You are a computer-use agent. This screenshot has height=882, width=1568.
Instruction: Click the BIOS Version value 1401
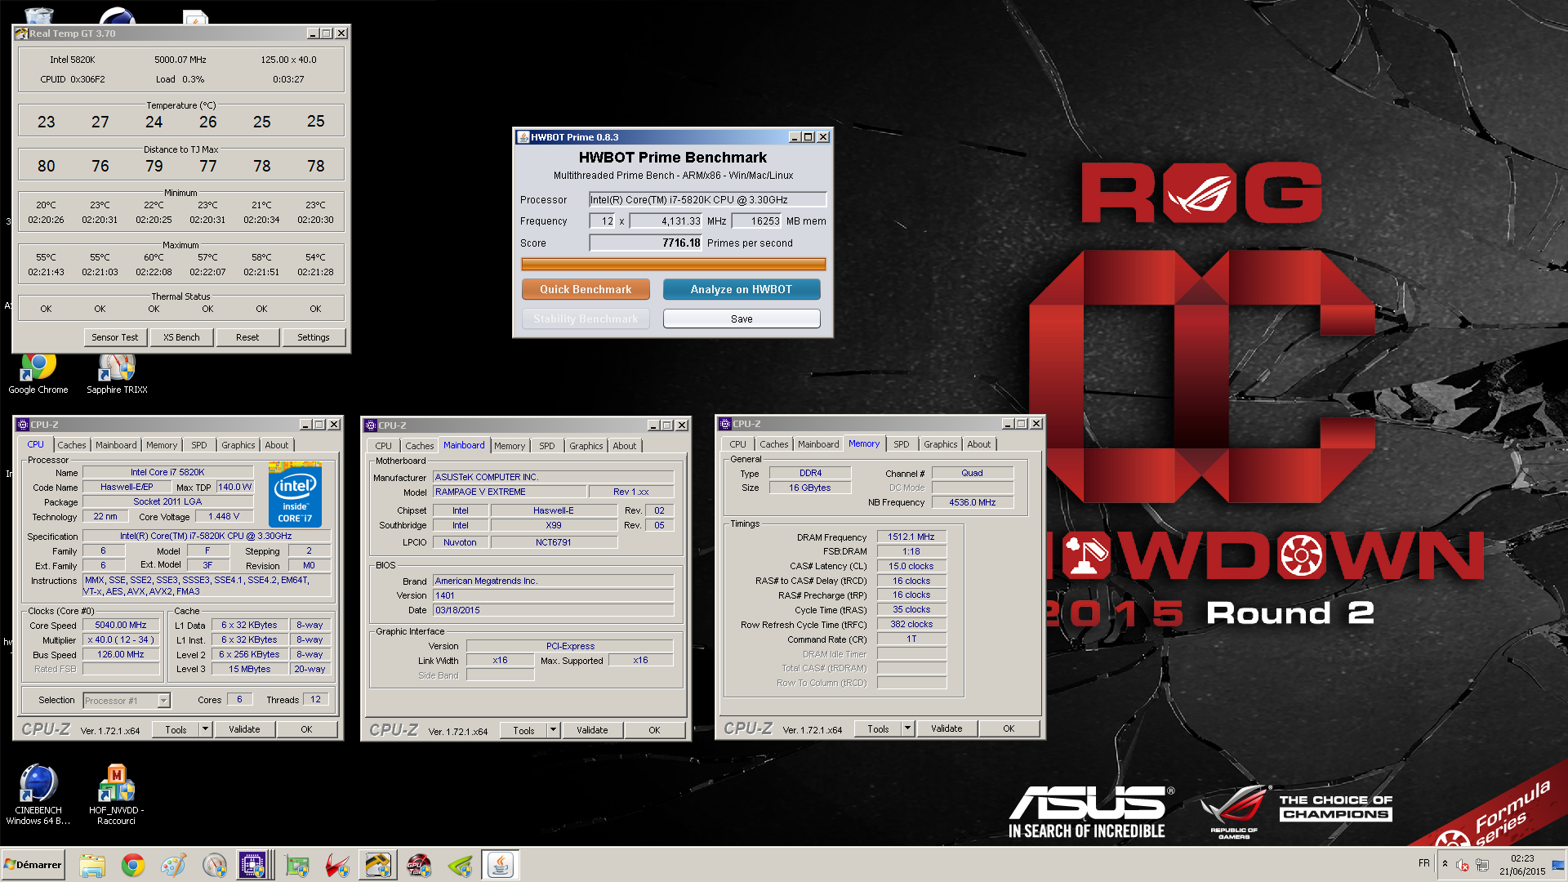[553, 595]
